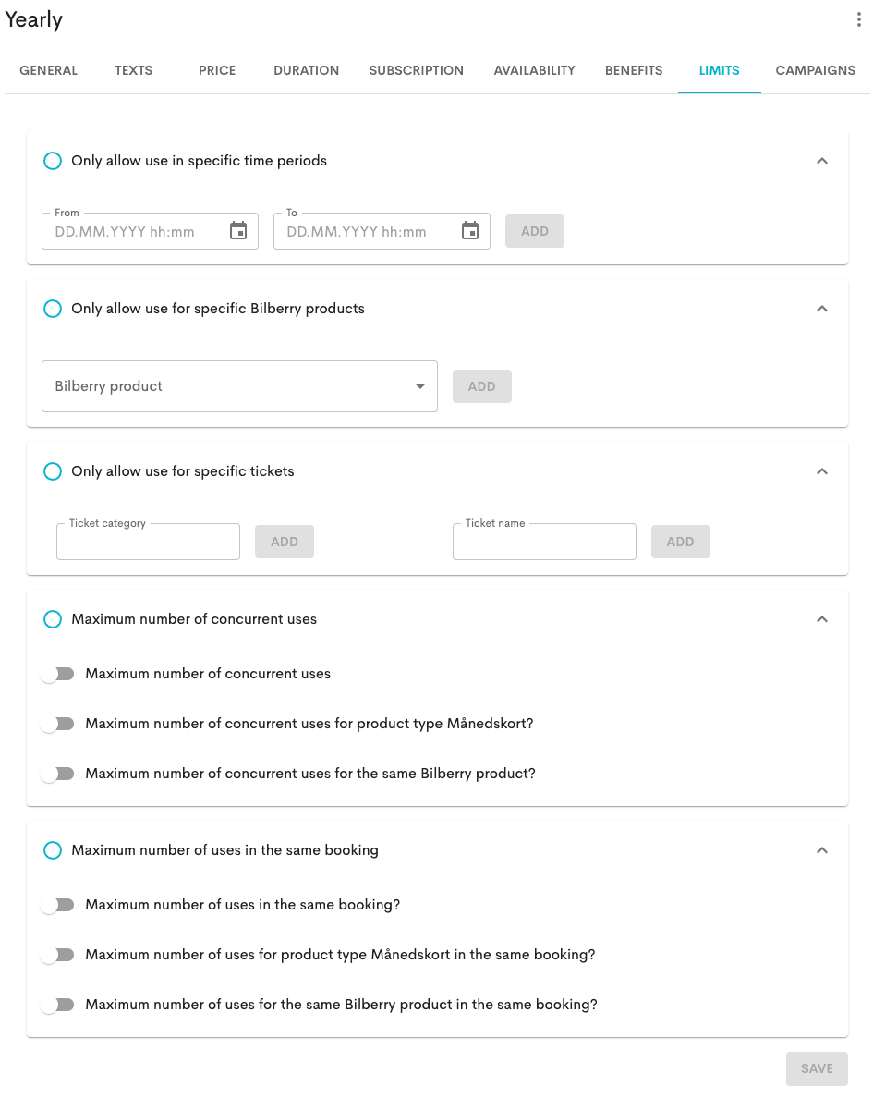The image size is (873, 1098).
Task: Collapse the specific tickets section
Action: pyautogui.click(x=822, y=471)
